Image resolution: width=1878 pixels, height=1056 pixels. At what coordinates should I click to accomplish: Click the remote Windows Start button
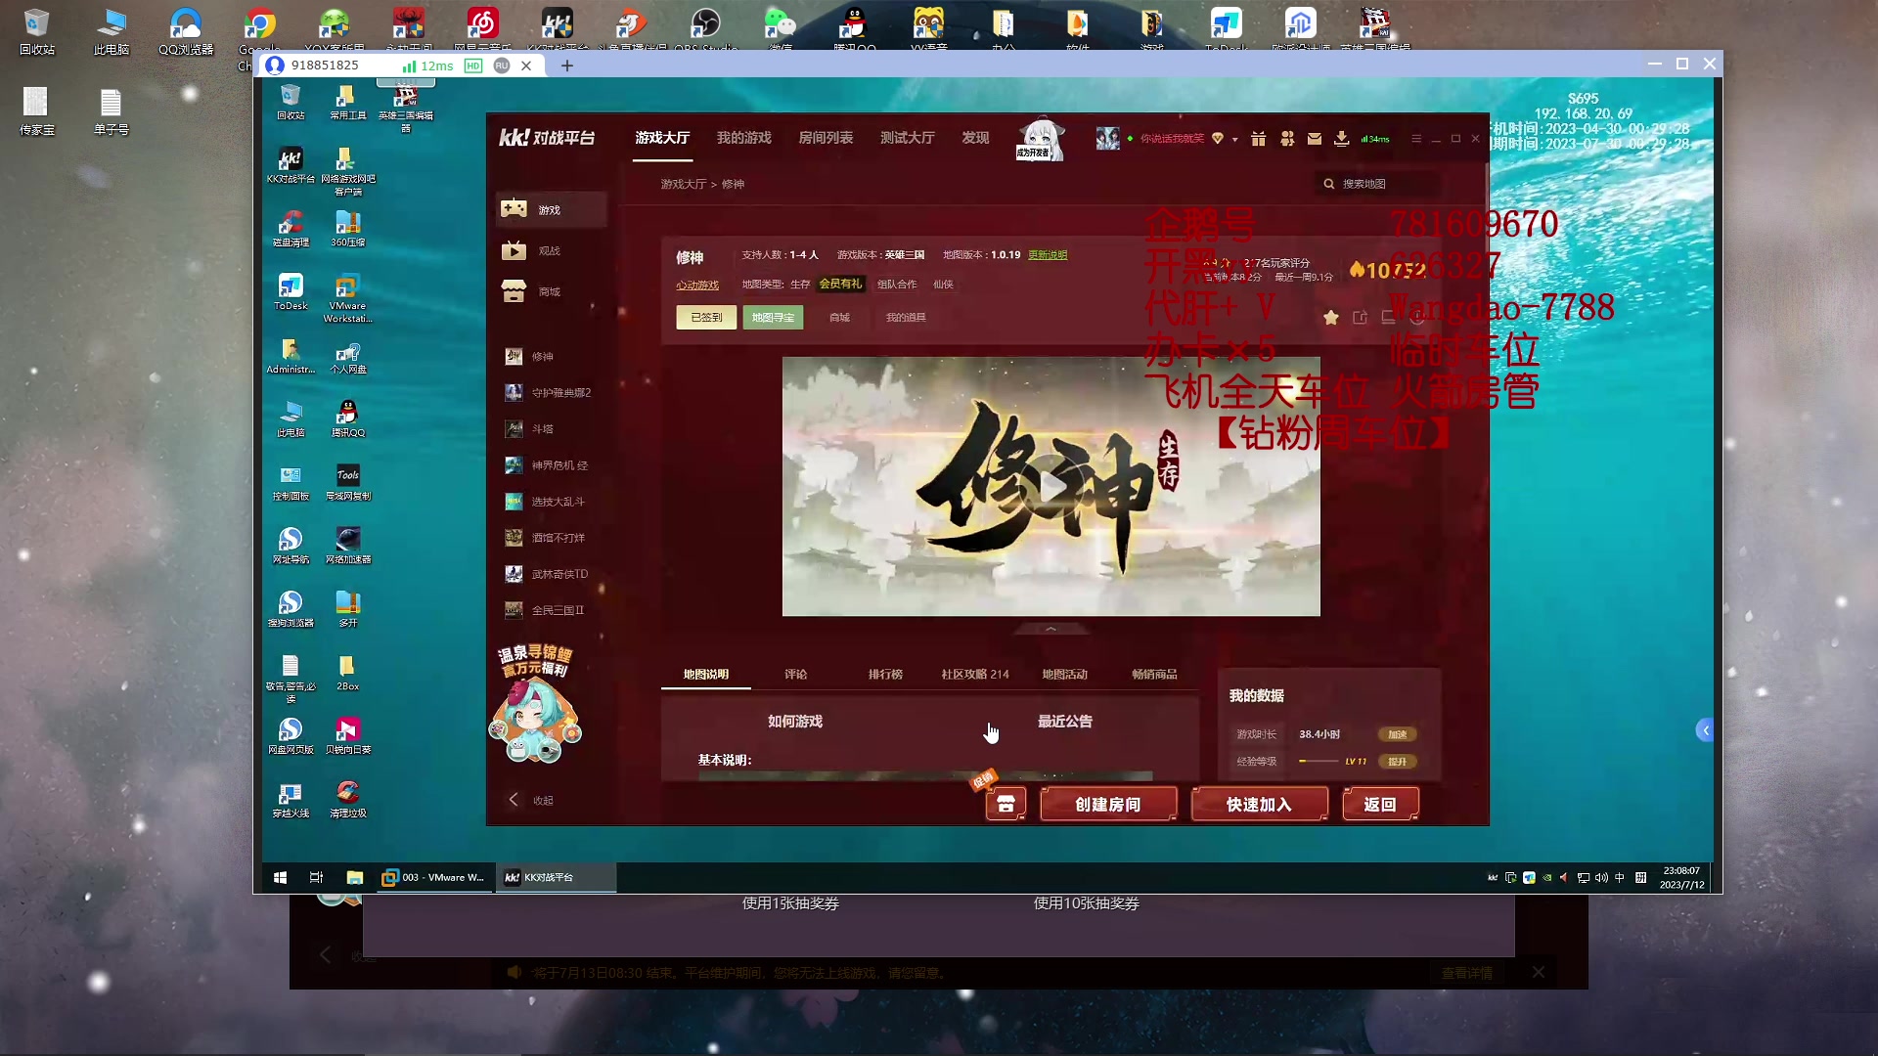(x=280, y=877)
